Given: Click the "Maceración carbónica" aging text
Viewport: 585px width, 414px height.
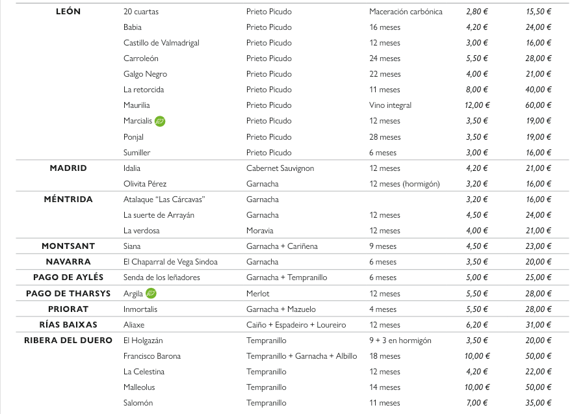Looking at the screenshot, I should click(406, 12).
